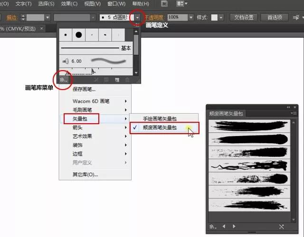Load previous brush library arrow
Image resolution: width=304 pixels, height=237 pixels.
point(224,227)
